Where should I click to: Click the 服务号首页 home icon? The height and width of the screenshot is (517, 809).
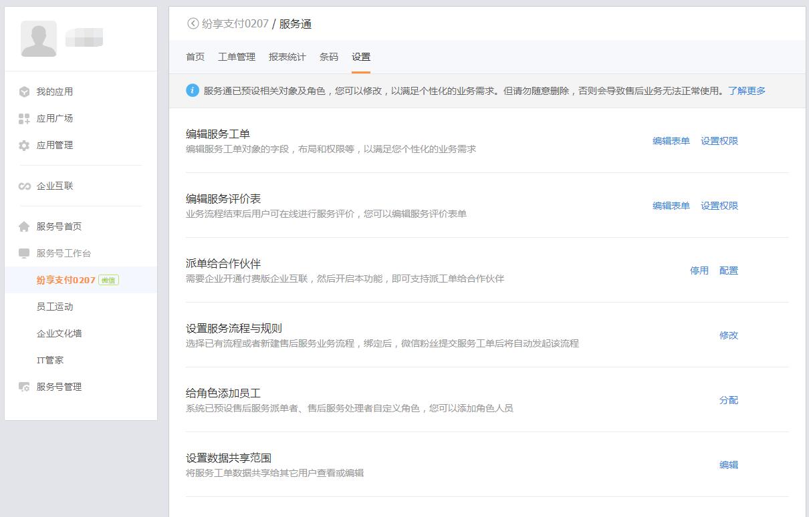tap(24, 227)
